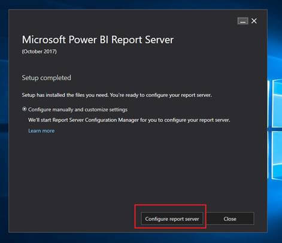Click the 'Setup has installed the files' sentence
Image resolution: width=282 pixels, height=243 pixels.
click(x=117, y=95)
